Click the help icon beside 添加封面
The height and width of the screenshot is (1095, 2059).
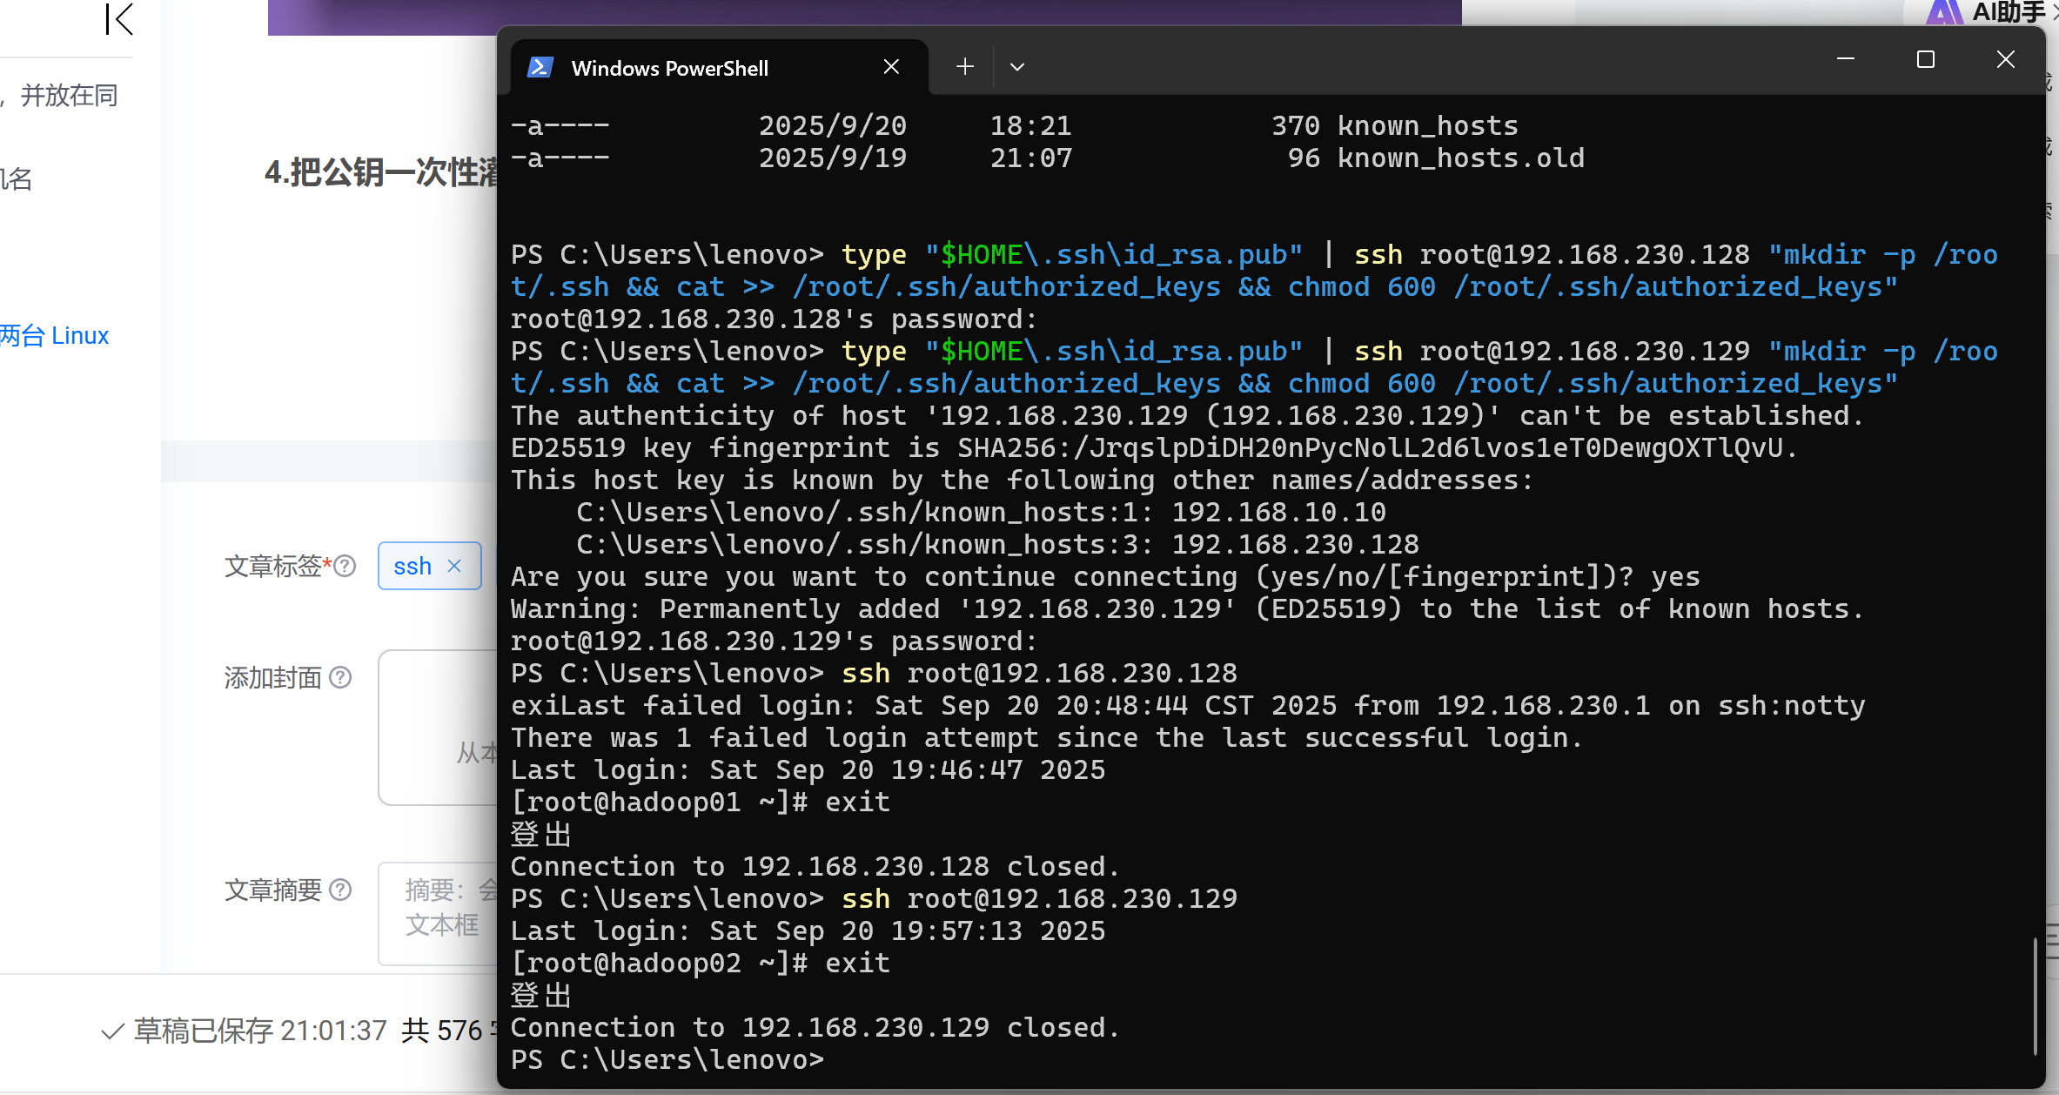[341, 677]
